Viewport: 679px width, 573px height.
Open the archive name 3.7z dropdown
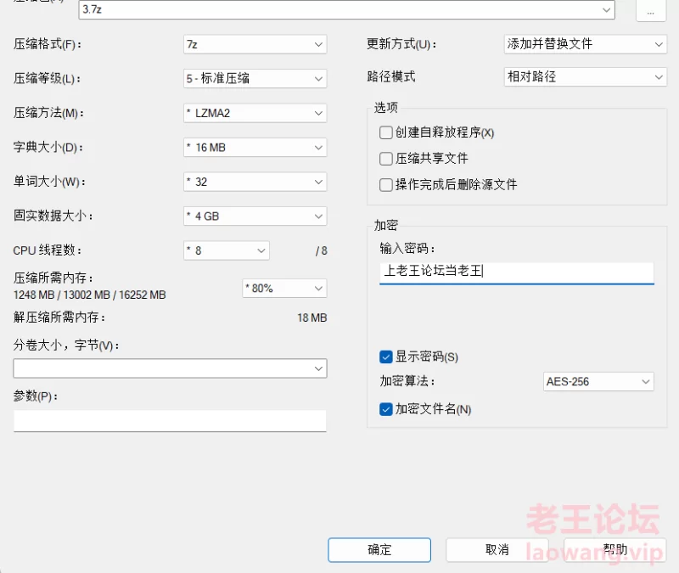coord(346,9)
